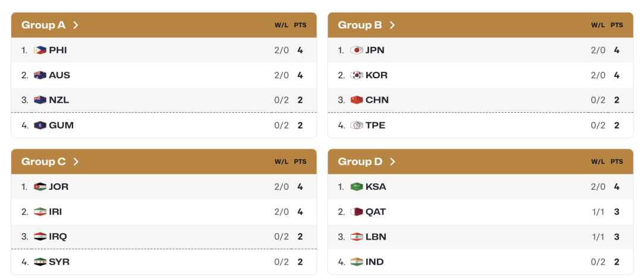Expand Group D chevron arrow

tap(392, 161)
